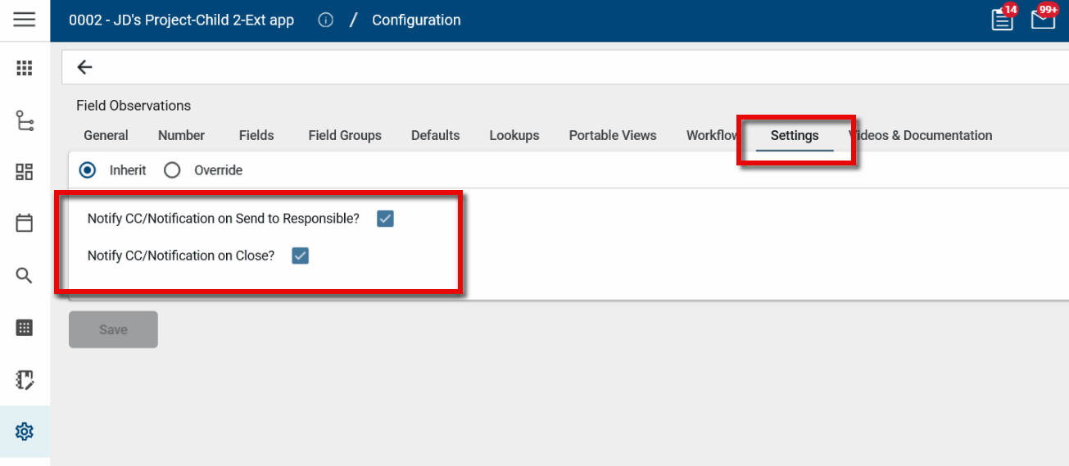
Task: Open the calendar icon in sidebar
Action: coord(25,223)
